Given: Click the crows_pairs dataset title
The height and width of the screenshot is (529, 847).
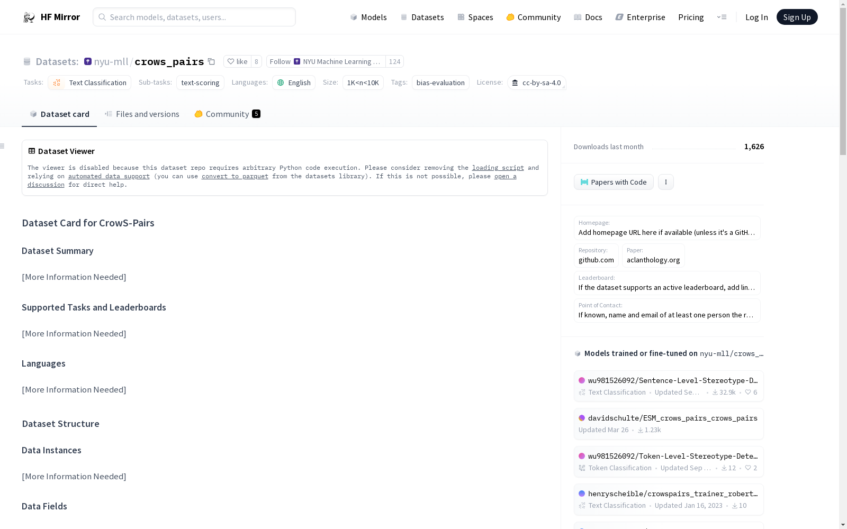Looking at the screenshot, I should (169, 61).
